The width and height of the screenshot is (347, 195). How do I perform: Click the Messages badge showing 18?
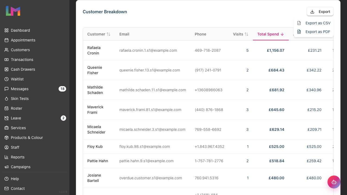click(x=62, y=89)
